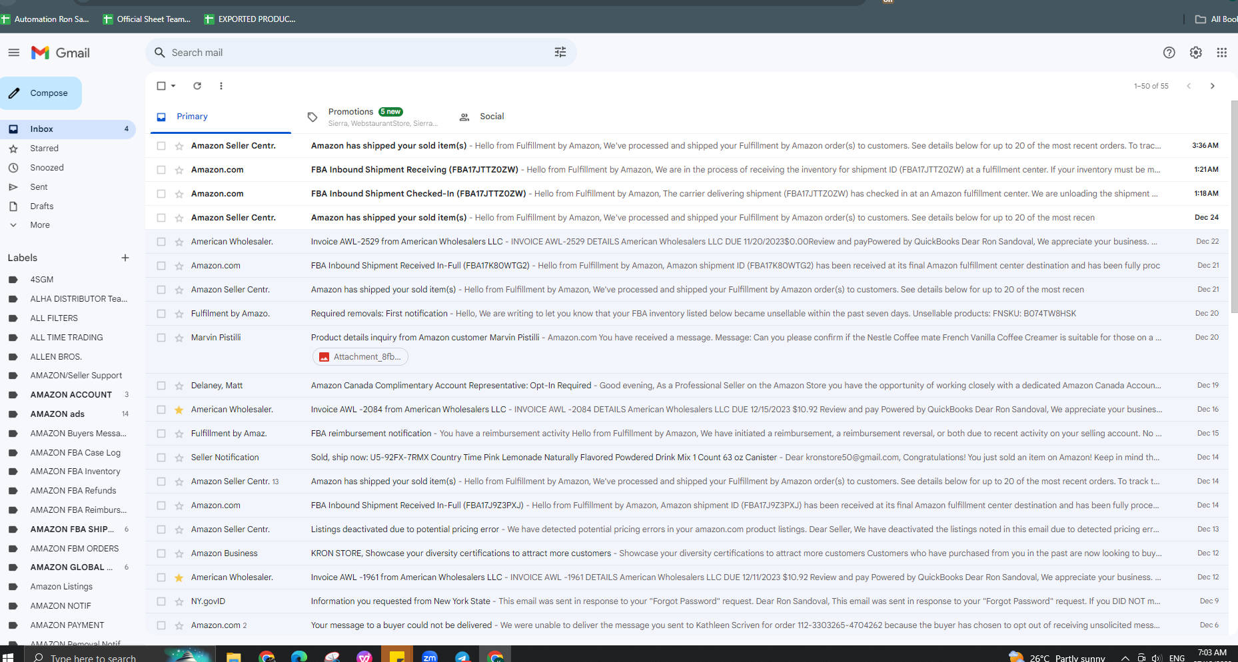Star the Marvin Pistilli email

tap(179, 338)
